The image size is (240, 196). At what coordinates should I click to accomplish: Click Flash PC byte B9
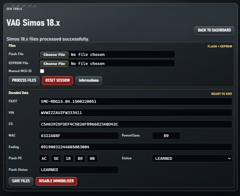tap(80, 158)
